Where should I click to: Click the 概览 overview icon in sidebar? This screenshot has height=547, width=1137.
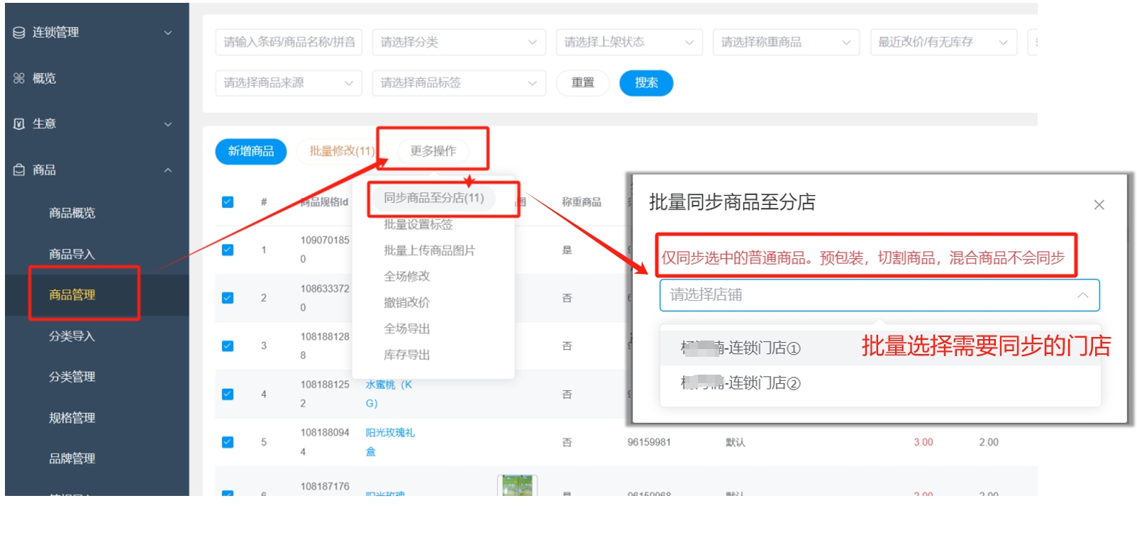click(x=19, y=78)
